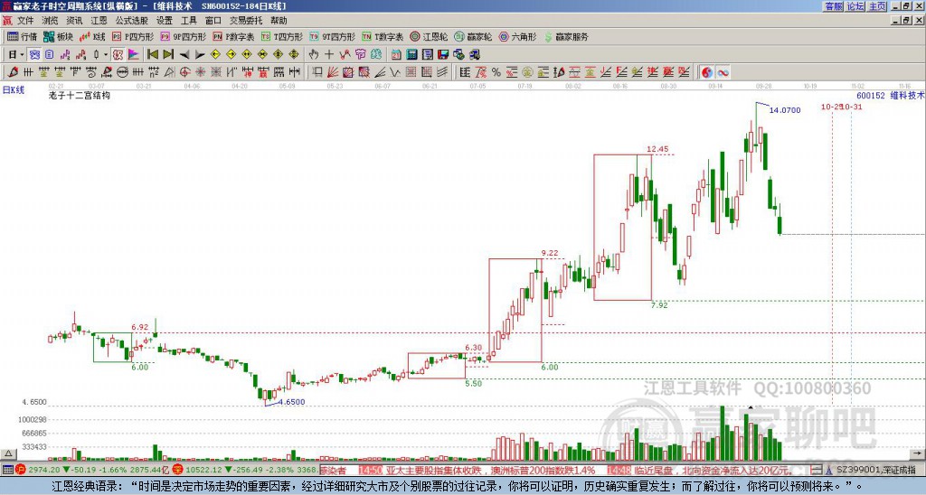Image resolution: width=926 pixels, height=495 pixels.
Task: Open the 江恩 menu
Action: click(99, 21)
